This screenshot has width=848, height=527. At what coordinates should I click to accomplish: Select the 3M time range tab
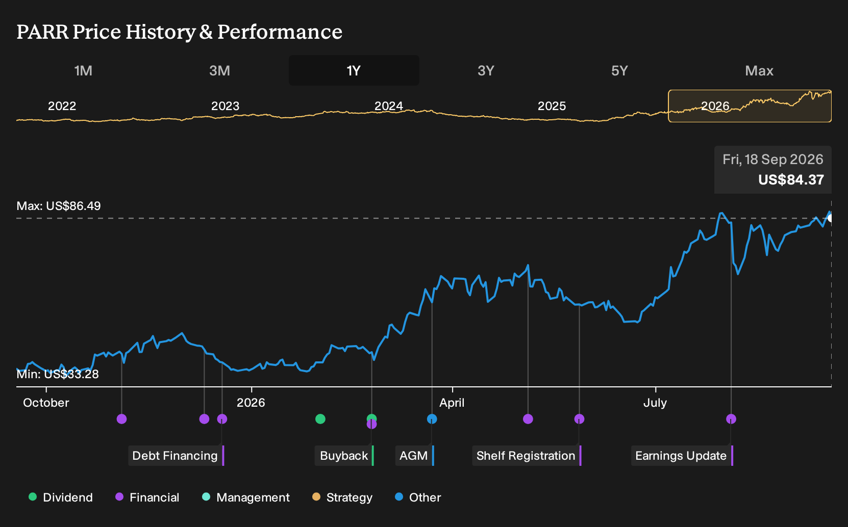(x=219, y=70)
